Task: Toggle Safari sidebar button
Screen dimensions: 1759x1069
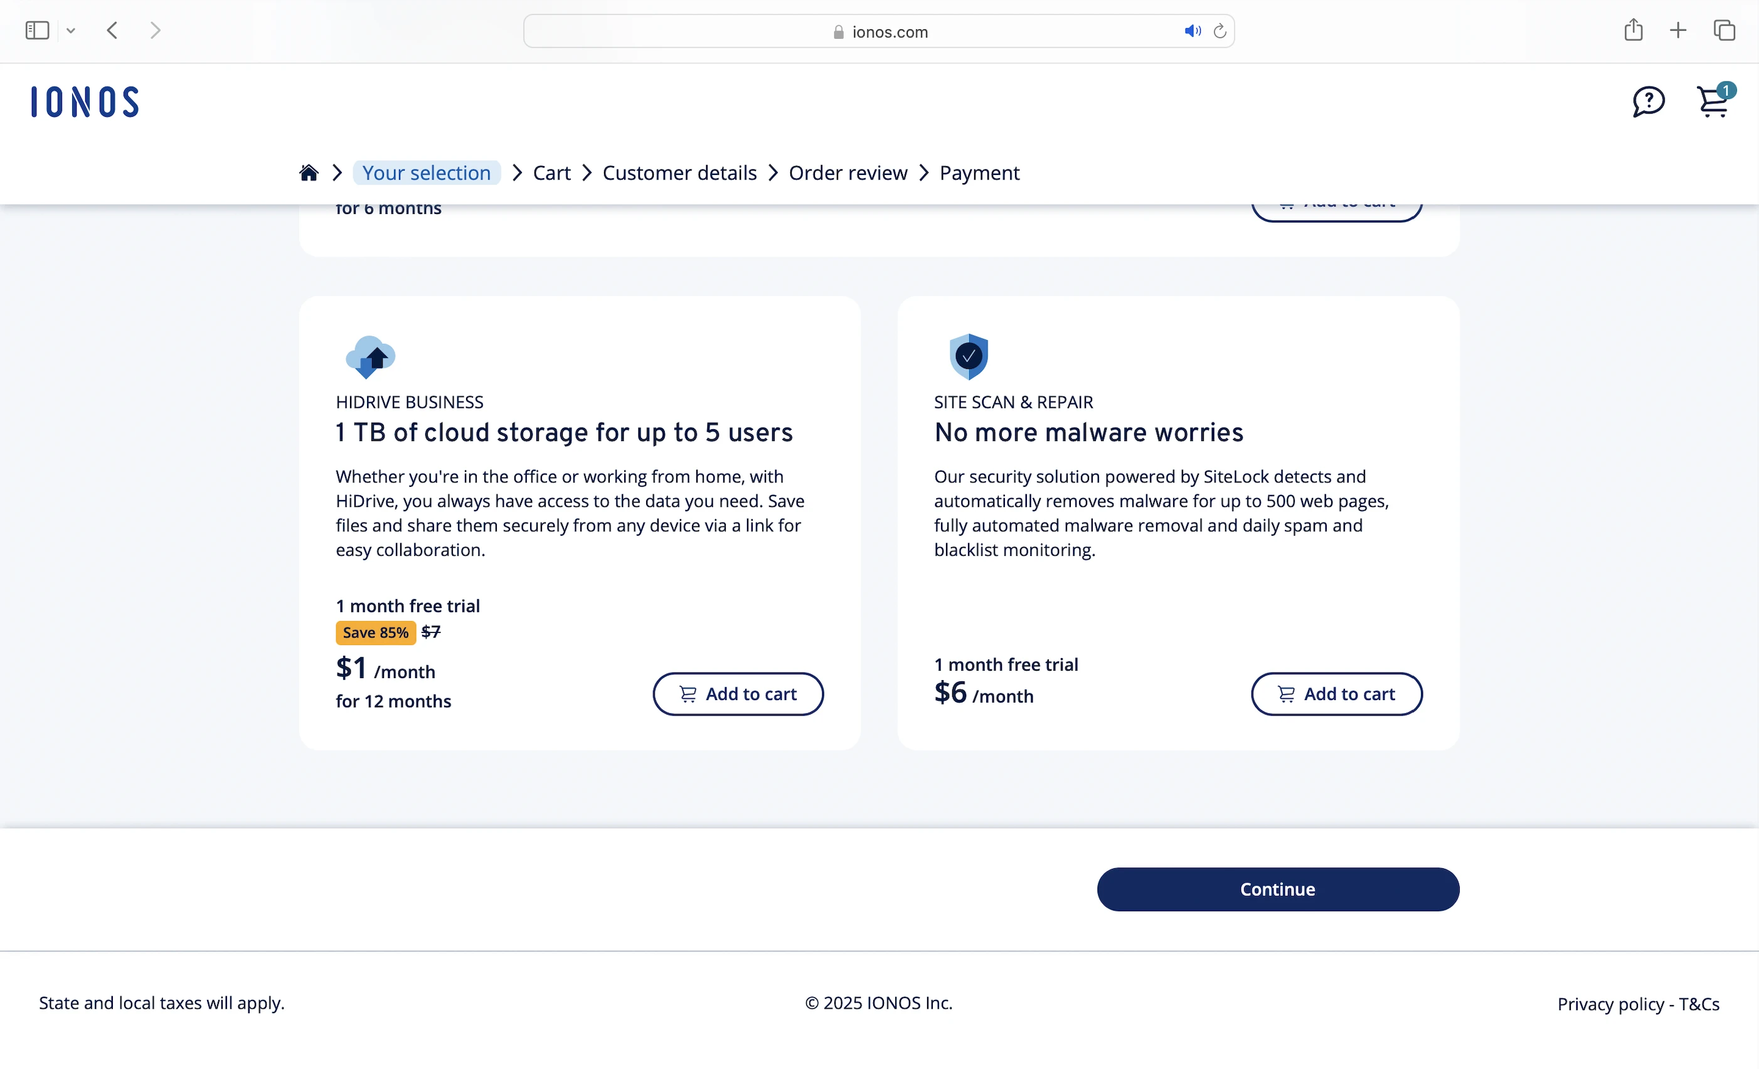Action: (x=37, y=30)
